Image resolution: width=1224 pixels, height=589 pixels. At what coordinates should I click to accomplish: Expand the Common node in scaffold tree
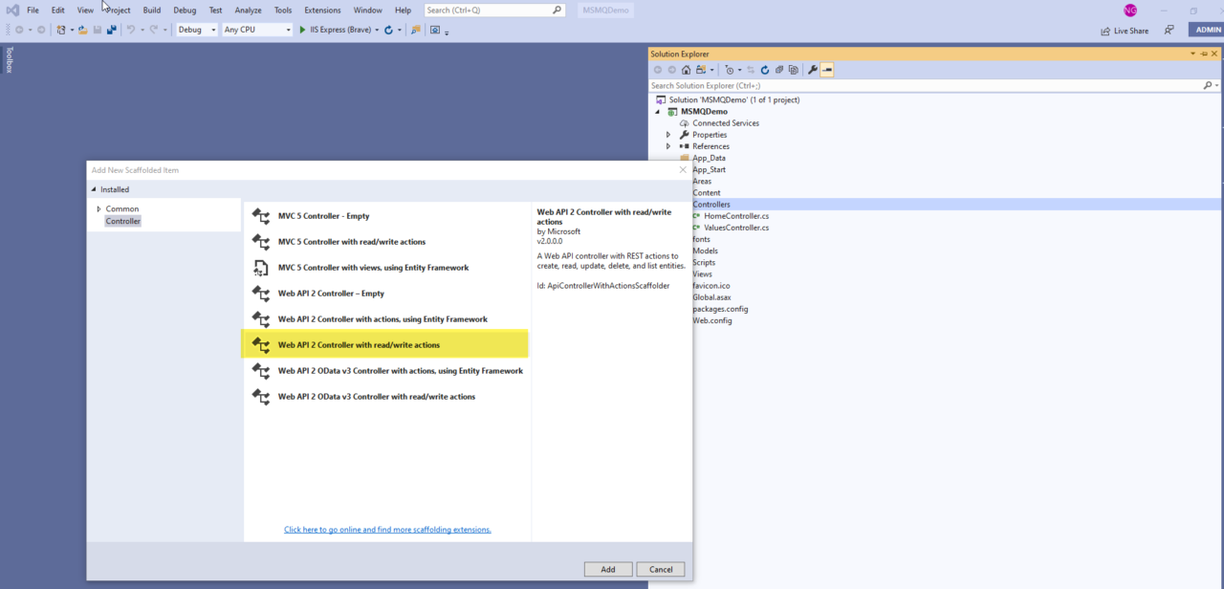(98, 209)
